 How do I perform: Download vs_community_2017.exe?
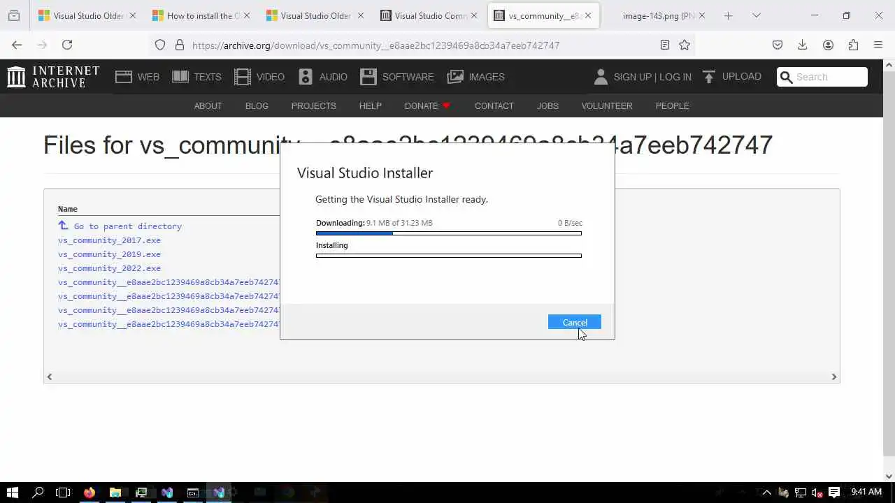point(109,240)
